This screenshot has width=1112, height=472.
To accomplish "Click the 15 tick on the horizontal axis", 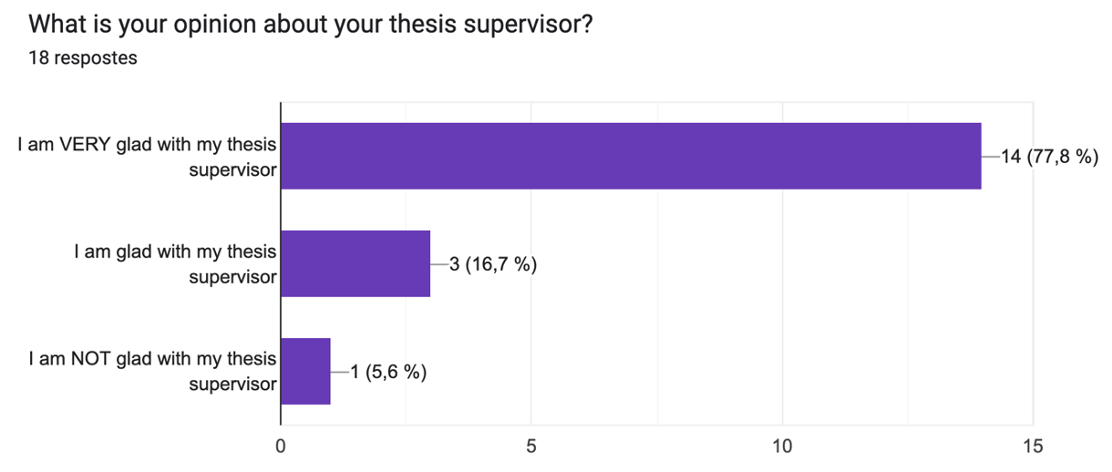I will click(1033, 446).
